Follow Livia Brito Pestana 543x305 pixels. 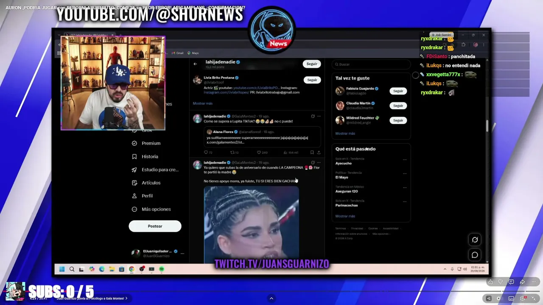312,80
